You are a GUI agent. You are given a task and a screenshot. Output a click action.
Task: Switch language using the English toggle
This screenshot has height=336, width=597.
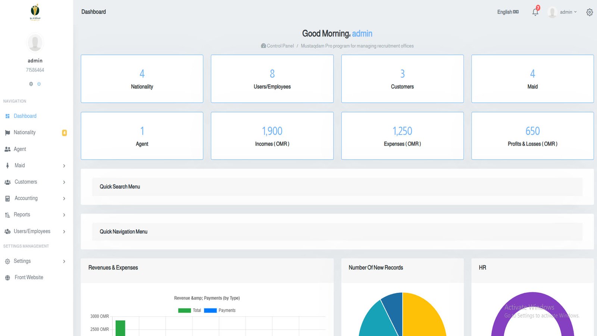point(507,12)
